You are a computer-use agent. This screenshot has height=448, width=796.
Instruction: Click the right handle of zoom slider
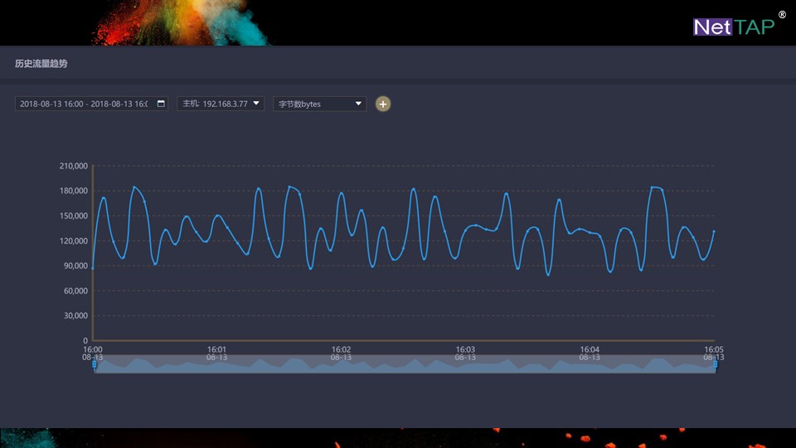click(715, 364)
